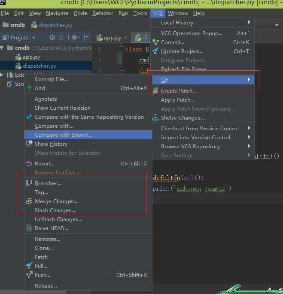This screenshot has width=283, height=294.
Task: Click the green change marker in gutter
Action: (x=119, y=59)
